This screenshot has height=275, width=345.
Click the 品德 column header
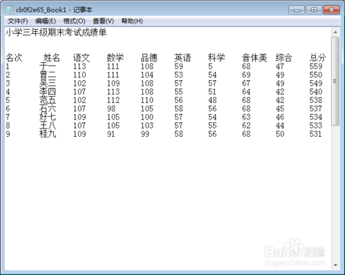tap(149, 57)
